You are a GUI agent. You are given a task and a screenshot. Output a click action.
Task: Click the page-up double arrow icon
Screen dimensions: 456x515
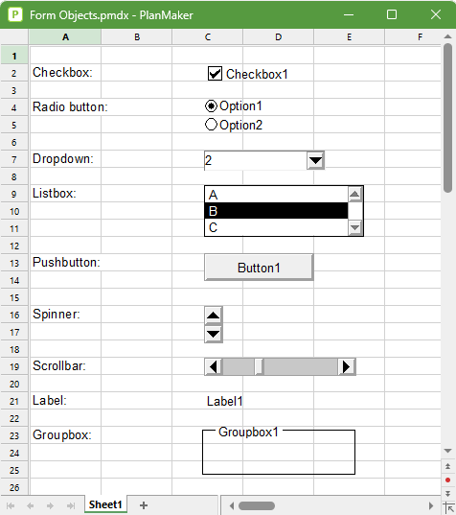click(x=447, y=466)
